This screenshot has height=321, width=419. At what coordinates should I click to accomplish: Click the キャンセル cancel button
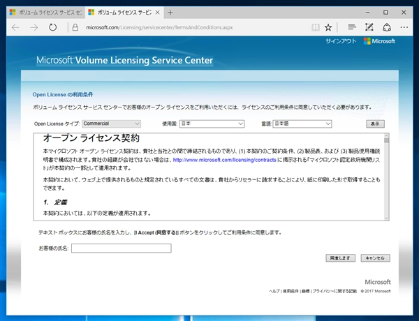[375, 258]
